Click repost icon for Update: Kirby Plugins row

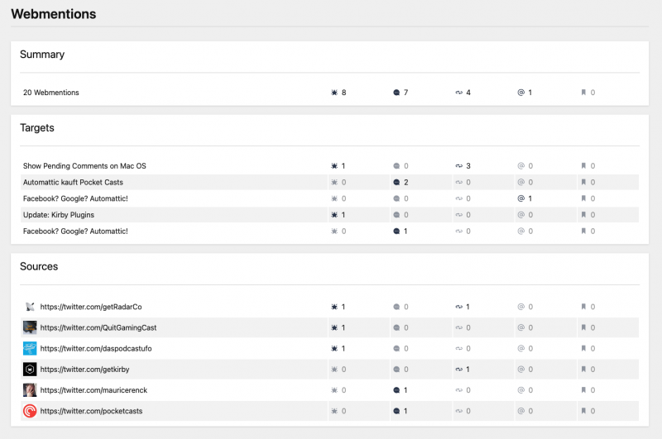459,215
